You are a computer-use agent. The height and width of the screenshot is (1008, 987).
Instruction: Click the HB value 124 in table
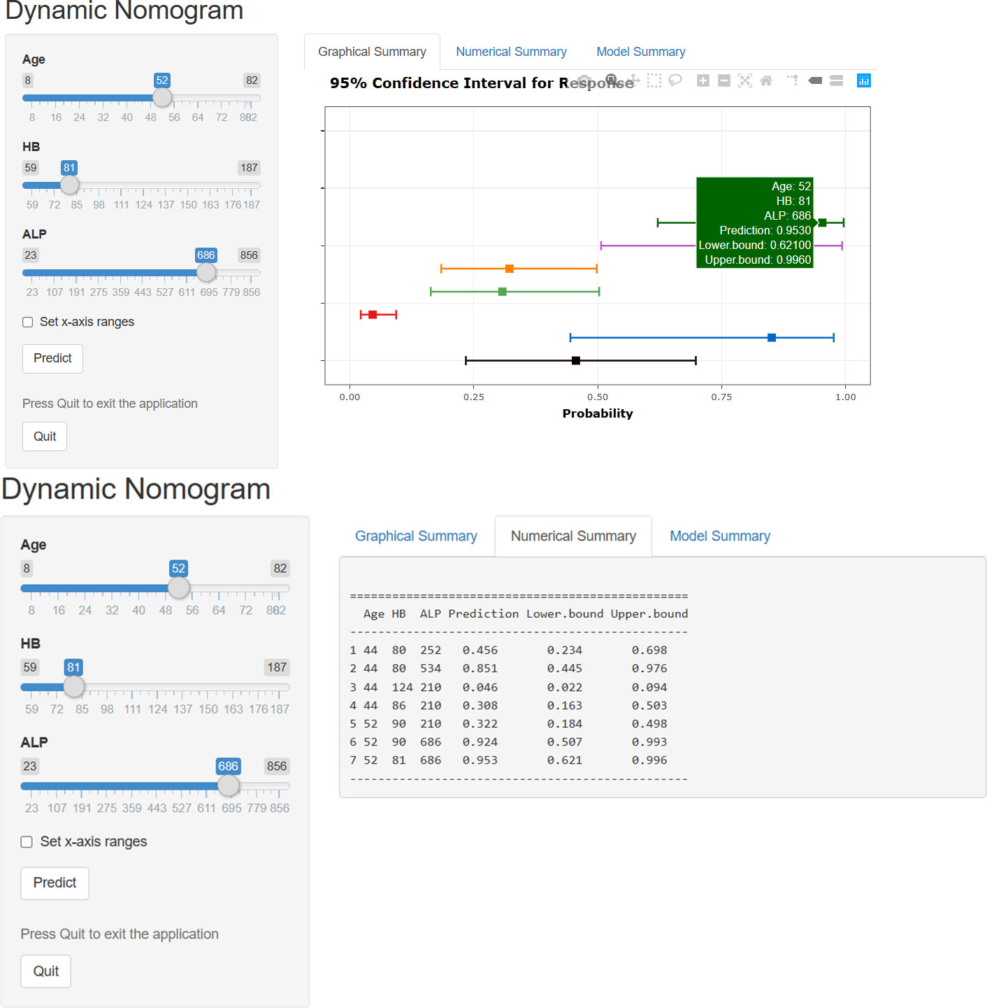point(403,688)
